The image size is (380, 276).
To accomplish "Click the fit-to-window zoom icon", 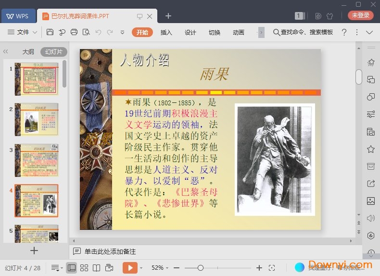I will [272, 268].
